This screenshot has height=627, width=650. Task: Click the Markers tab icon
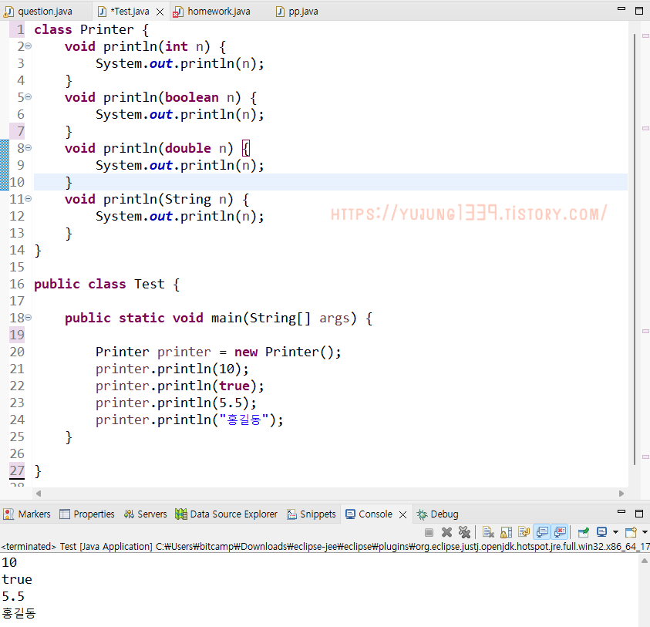point(8,514)
